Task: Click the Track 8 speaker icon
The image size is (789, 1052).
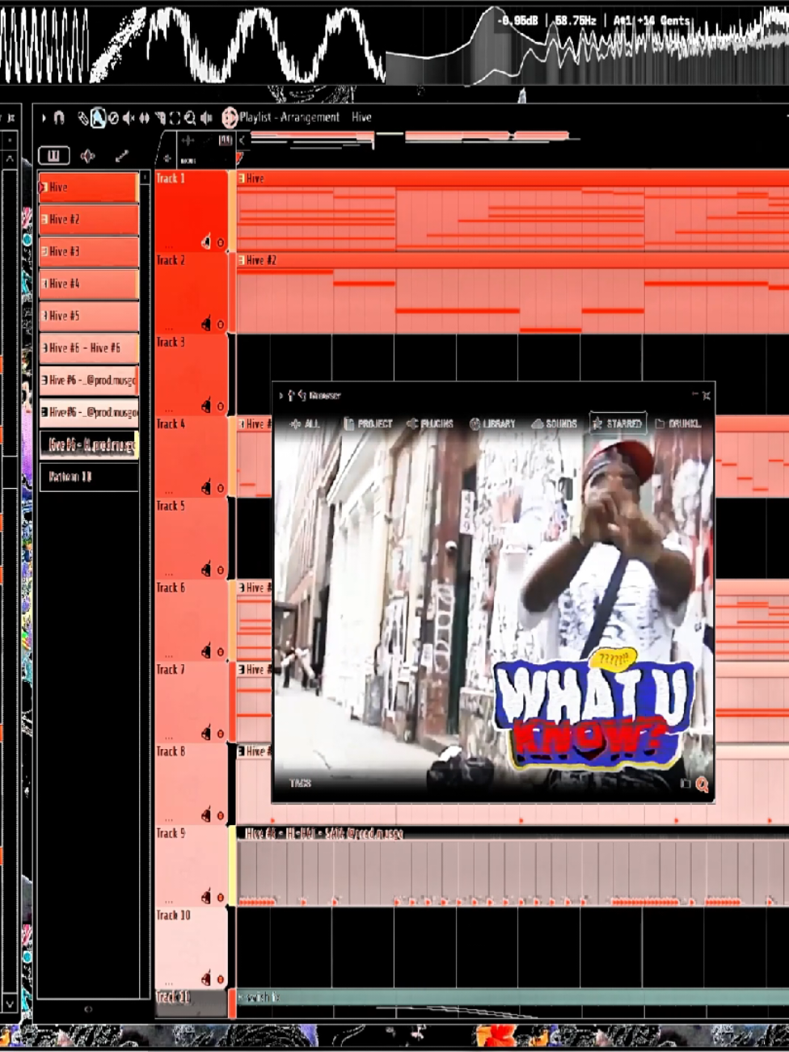Action: pos(206,815)
